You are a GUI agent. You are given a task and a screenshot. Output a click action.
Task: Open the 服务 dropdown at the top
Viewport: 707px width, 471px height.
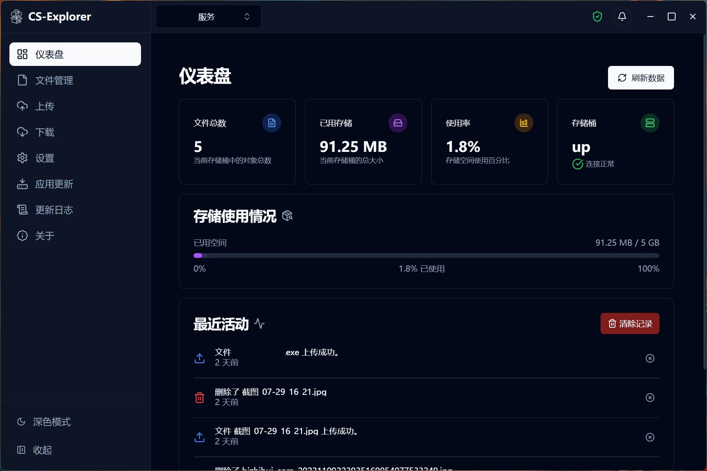(208, 16)
